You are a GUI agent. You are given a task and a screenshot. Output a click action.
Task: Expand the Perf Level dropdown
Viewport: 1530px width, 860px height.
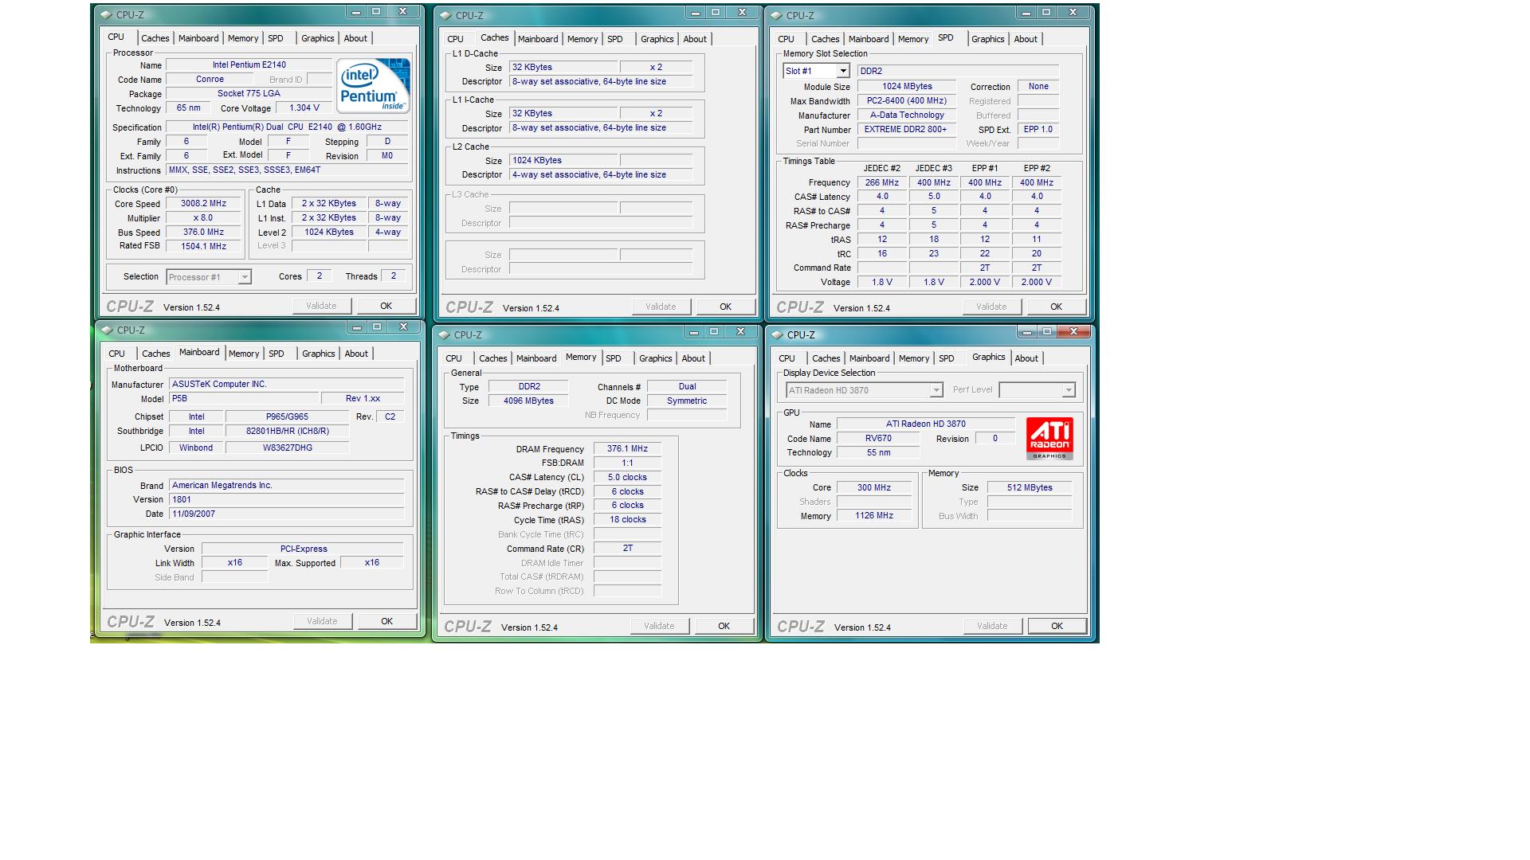click(1068, 390)
